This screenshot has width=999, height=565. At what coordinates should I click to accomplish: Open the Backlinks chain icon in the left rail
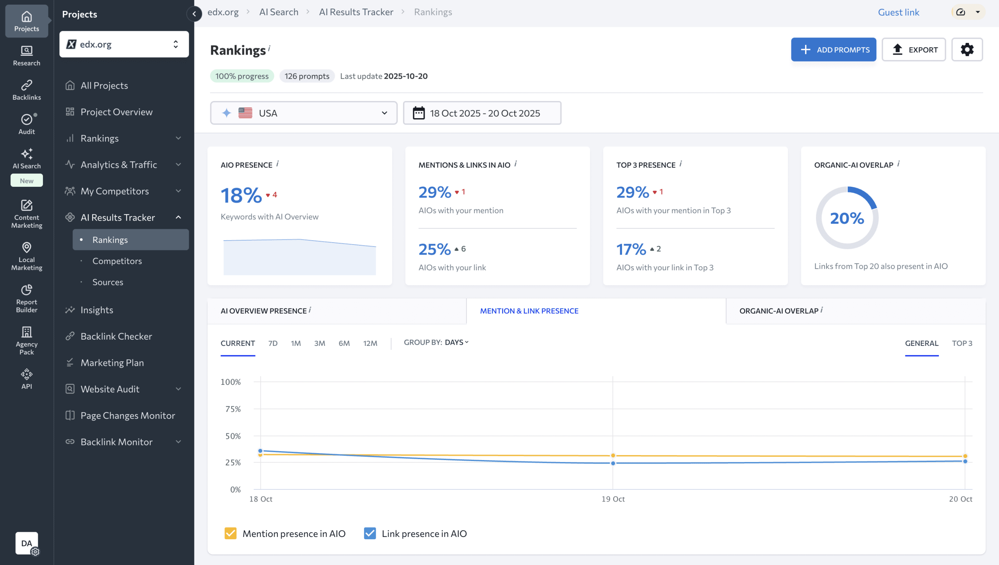point(27,85)
